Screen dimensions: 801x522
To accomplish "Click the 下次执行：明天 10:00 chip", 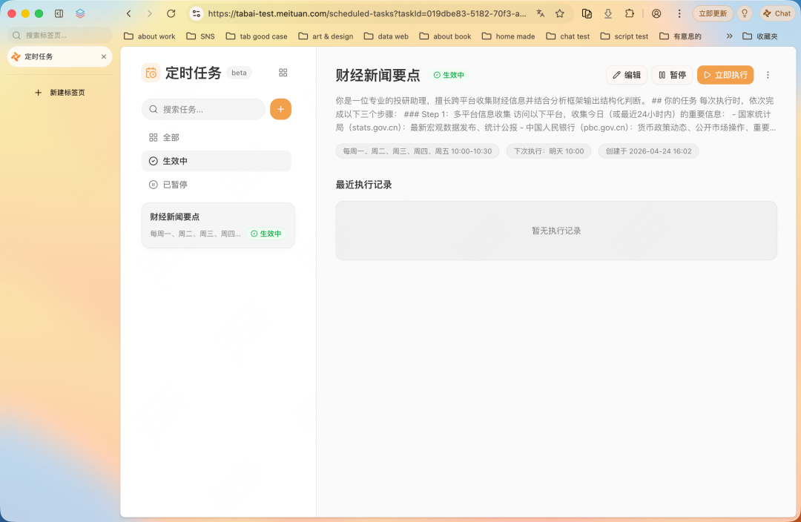I will [x=549, y=151].
